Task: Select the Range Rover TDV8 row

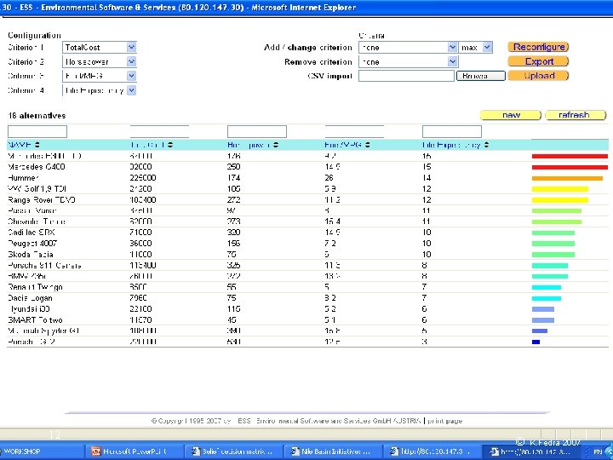Action: coord(307,200)
